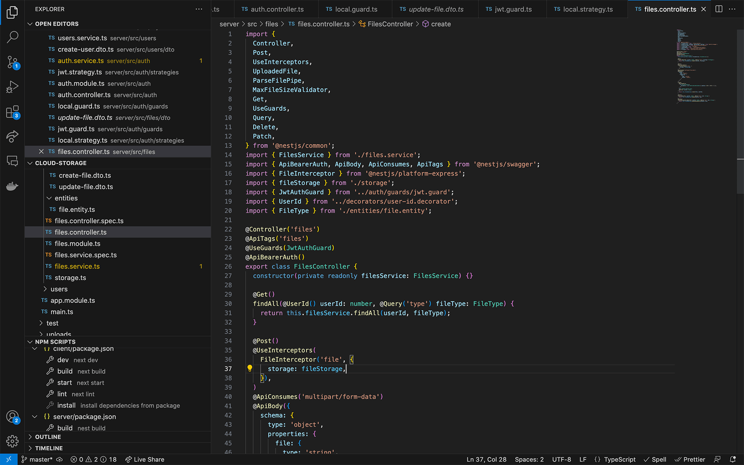
Task: Open the Explorer view in activity bar
Action: (x=12, y=12)
